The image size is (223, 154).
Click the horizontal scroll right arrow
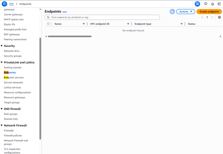(220, 36)
